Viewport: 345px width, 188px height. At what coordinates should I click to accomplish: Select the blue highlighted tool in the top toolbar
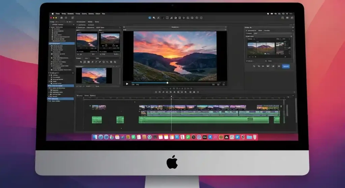pyautogui.click(x=150, y=18)
